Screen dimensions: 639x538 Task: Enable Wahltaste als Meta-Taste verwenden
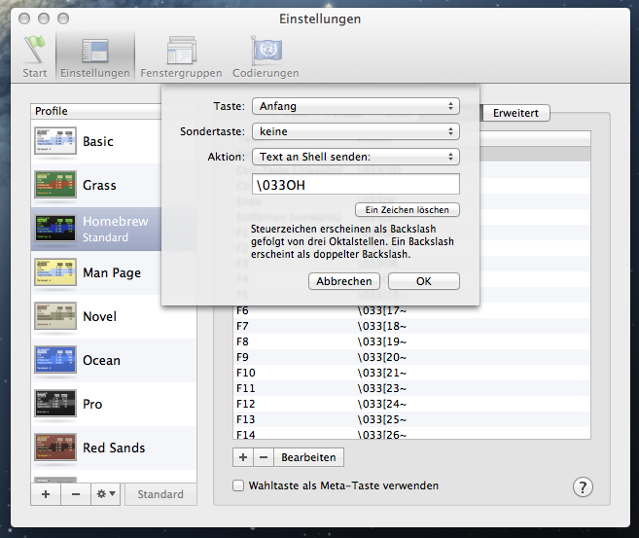click(x=238, y=485)
